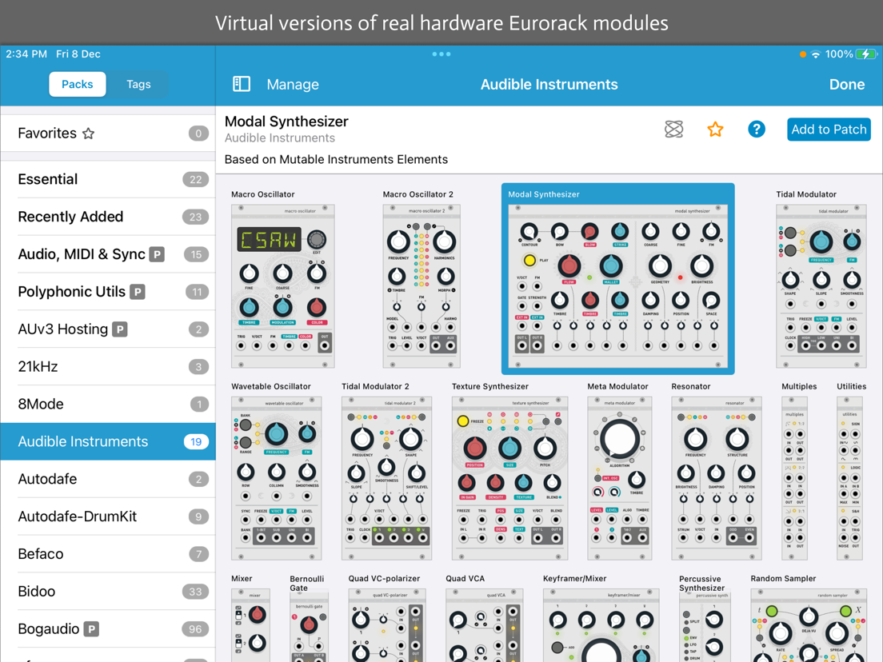Click the star icon beside Favorites

click(89, 134)
